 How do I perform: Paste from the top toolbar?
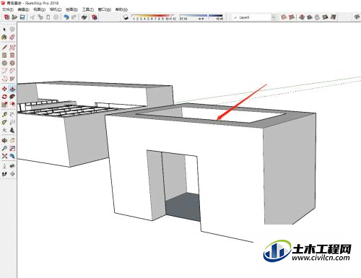tap(48, 17)
